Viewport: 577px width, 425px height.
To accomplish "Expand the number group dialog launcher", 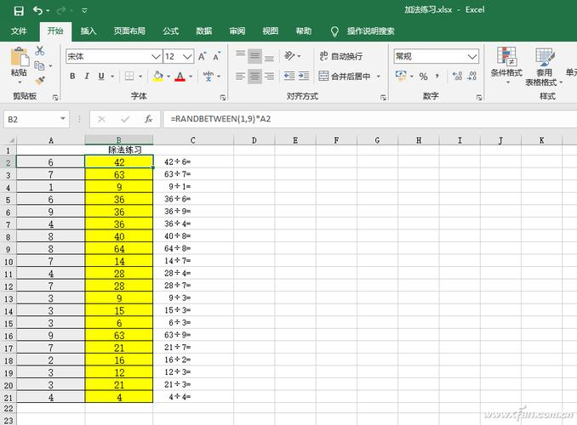I will [479, 98].
